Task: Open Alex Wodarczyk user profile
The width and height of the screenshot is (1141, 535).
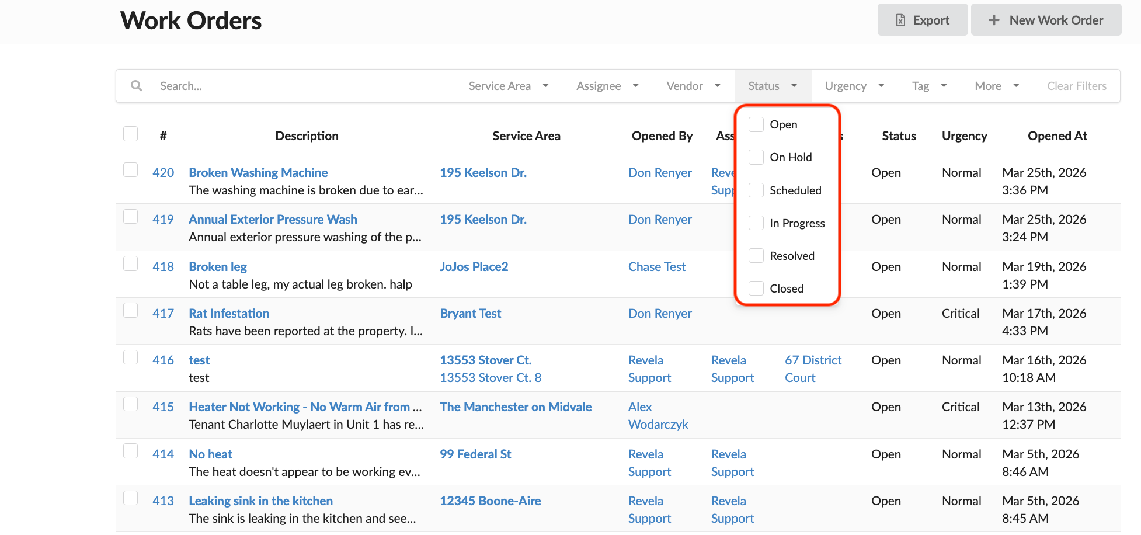Action: click(658, 416)
